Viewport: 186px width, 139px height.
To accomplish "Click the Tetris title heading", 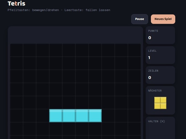I will click(x=17, y=4).
